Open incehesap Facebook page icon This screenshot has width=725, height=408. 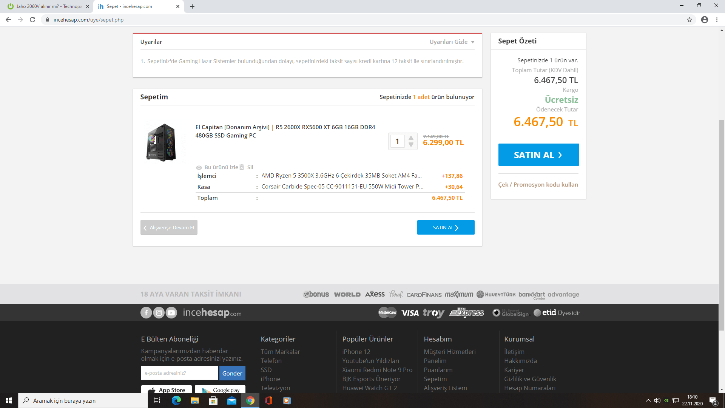tap(146, 313)
